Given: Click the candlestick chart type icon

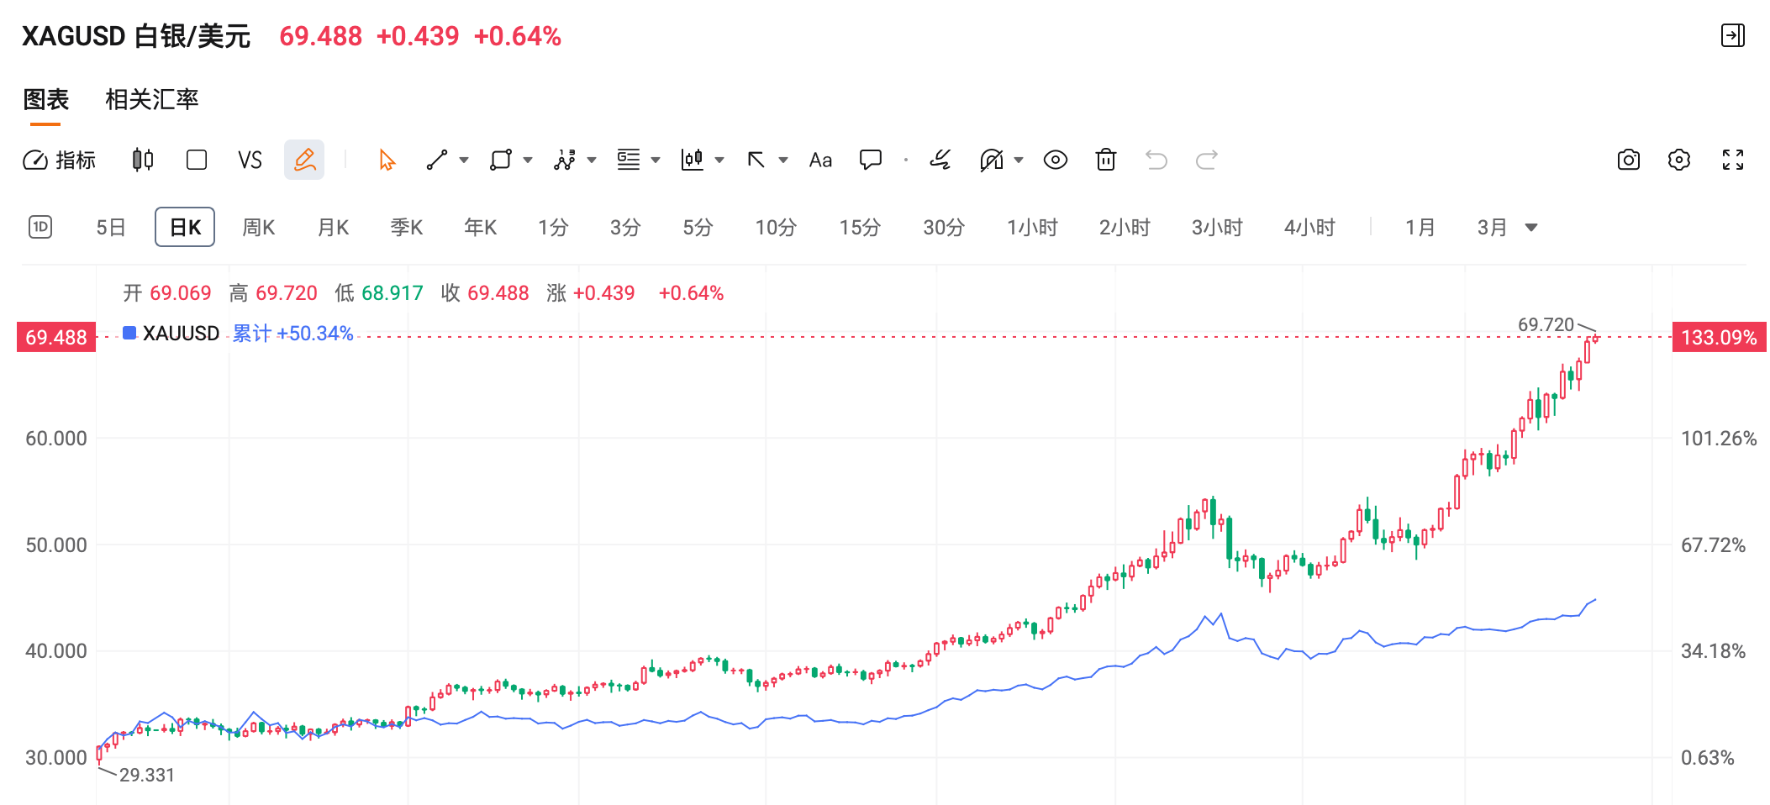Looking at the screenshot, I should pos(143,160).
